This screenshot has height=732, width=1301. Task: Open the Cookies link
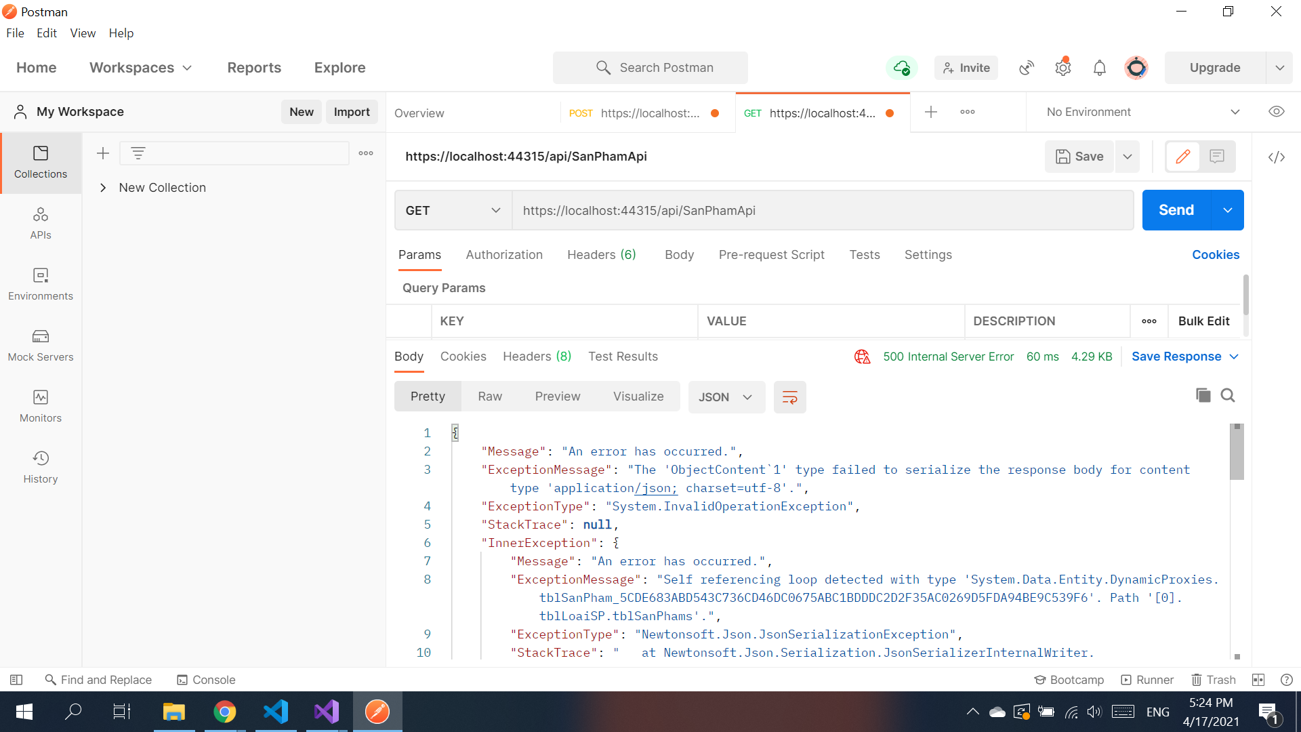click(x=1216, y=255)
